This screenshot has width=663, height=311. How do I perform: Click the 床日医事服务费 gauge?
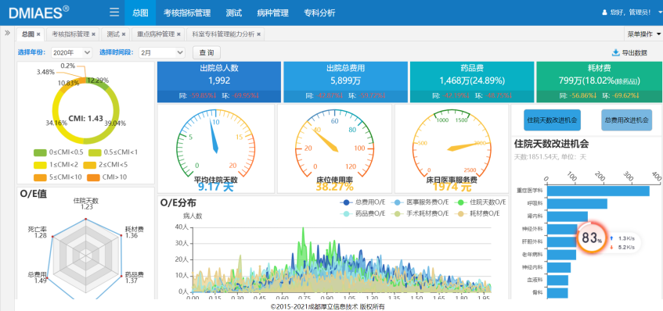451,148
